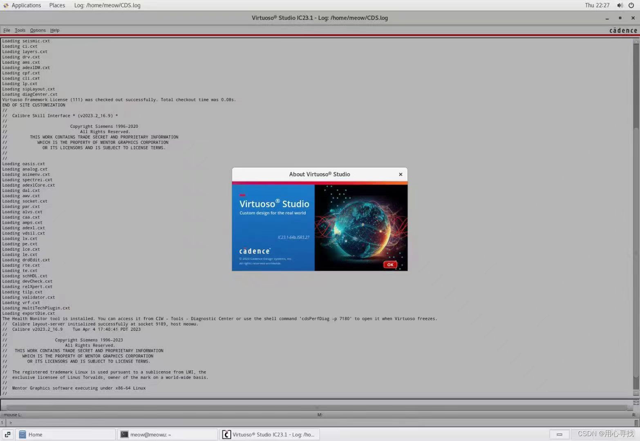640x441 pixels.
Task: Click 'Log: /home/meow/CDS.log' in top panel
Action: pos(107,5)
